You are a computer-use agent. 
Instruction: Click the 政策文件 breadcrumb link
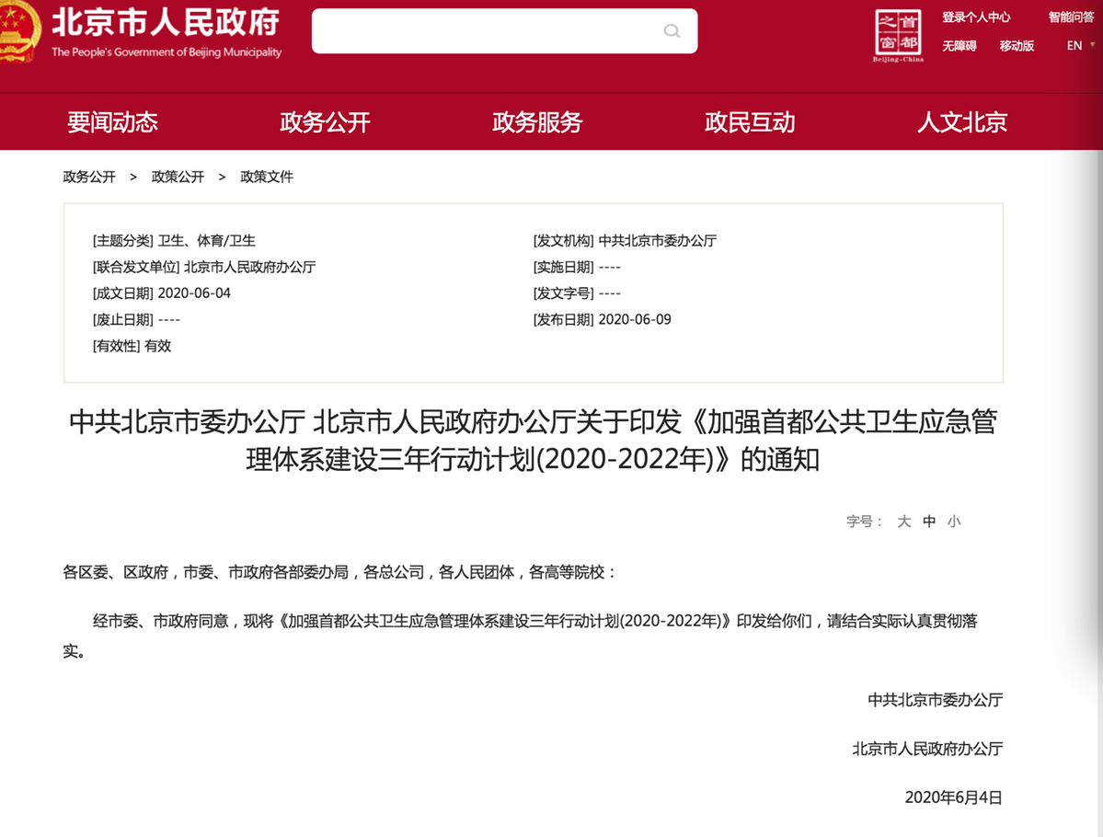tap(267, 177)
